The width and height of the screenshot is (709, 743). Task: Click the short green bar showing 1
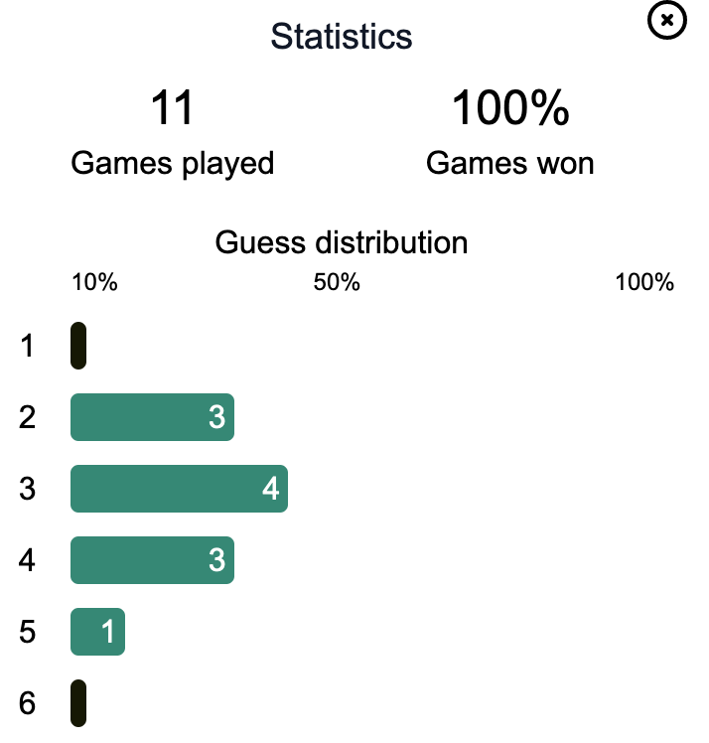click(x=98, y=632)
